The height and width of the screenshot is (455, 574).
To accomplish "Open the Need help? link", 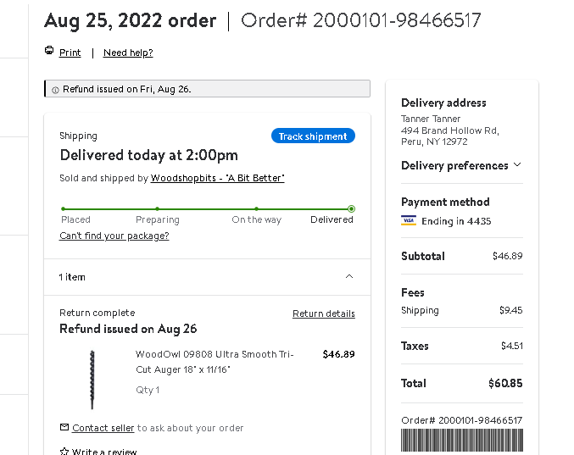I will point(128,53).
